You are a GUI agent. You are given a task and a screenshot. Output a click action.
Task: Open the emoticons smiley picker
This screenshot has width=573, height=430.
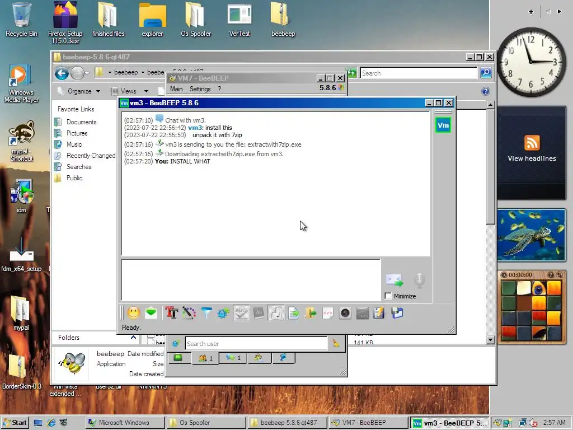(x=133, y=313)
